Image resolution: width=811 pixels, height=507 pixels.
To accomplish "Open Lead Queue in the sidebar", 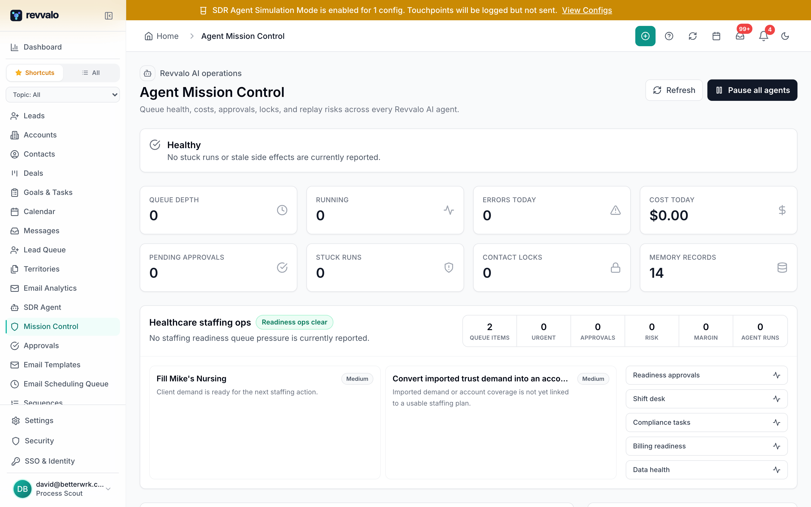I will [x=63, y=250].
